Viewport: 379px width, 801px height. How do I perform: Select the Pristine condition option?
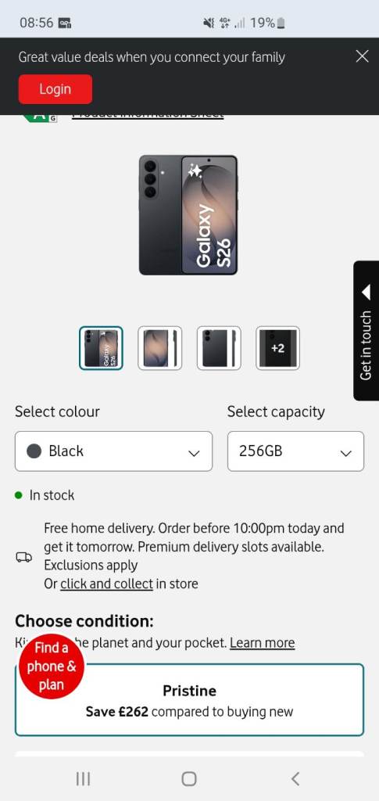point(189,700)
